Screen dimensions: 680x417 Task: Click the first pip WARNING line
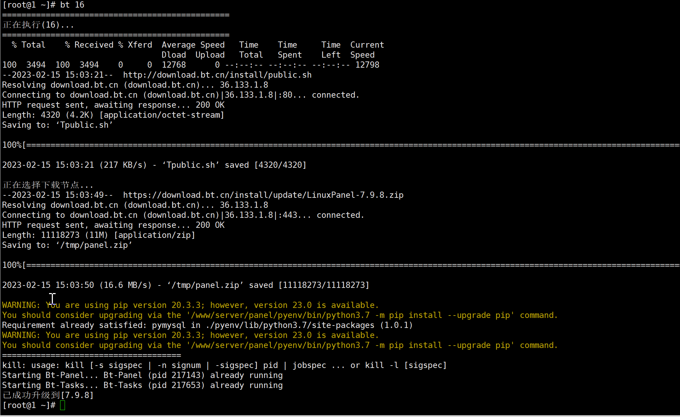point(190,305)
